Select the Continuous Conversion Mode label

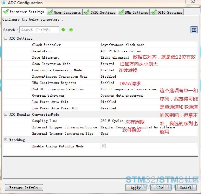coord(57,70)
